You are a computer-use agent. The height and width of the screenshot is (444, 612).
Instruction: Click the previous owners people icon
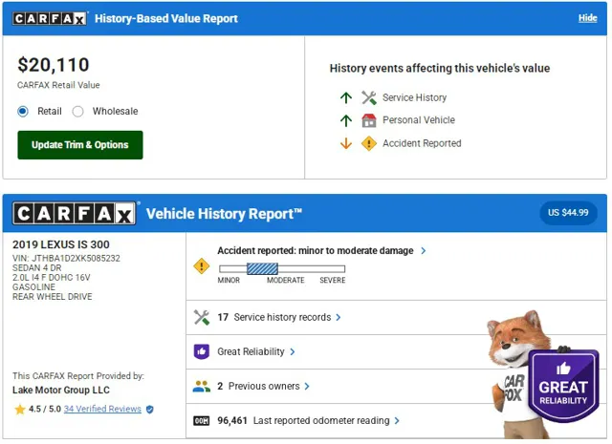pos(201,386)
